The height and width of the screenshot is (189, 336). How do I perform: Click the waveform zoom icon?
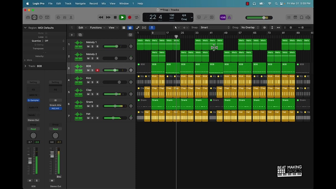pyautogui.click(x=265, y=28)
